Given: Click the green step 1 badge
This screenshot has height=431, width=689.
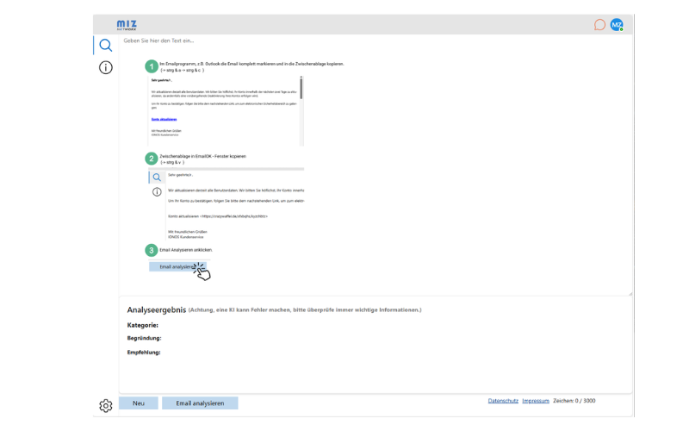Looking at the screenshot, I should 152,66.
